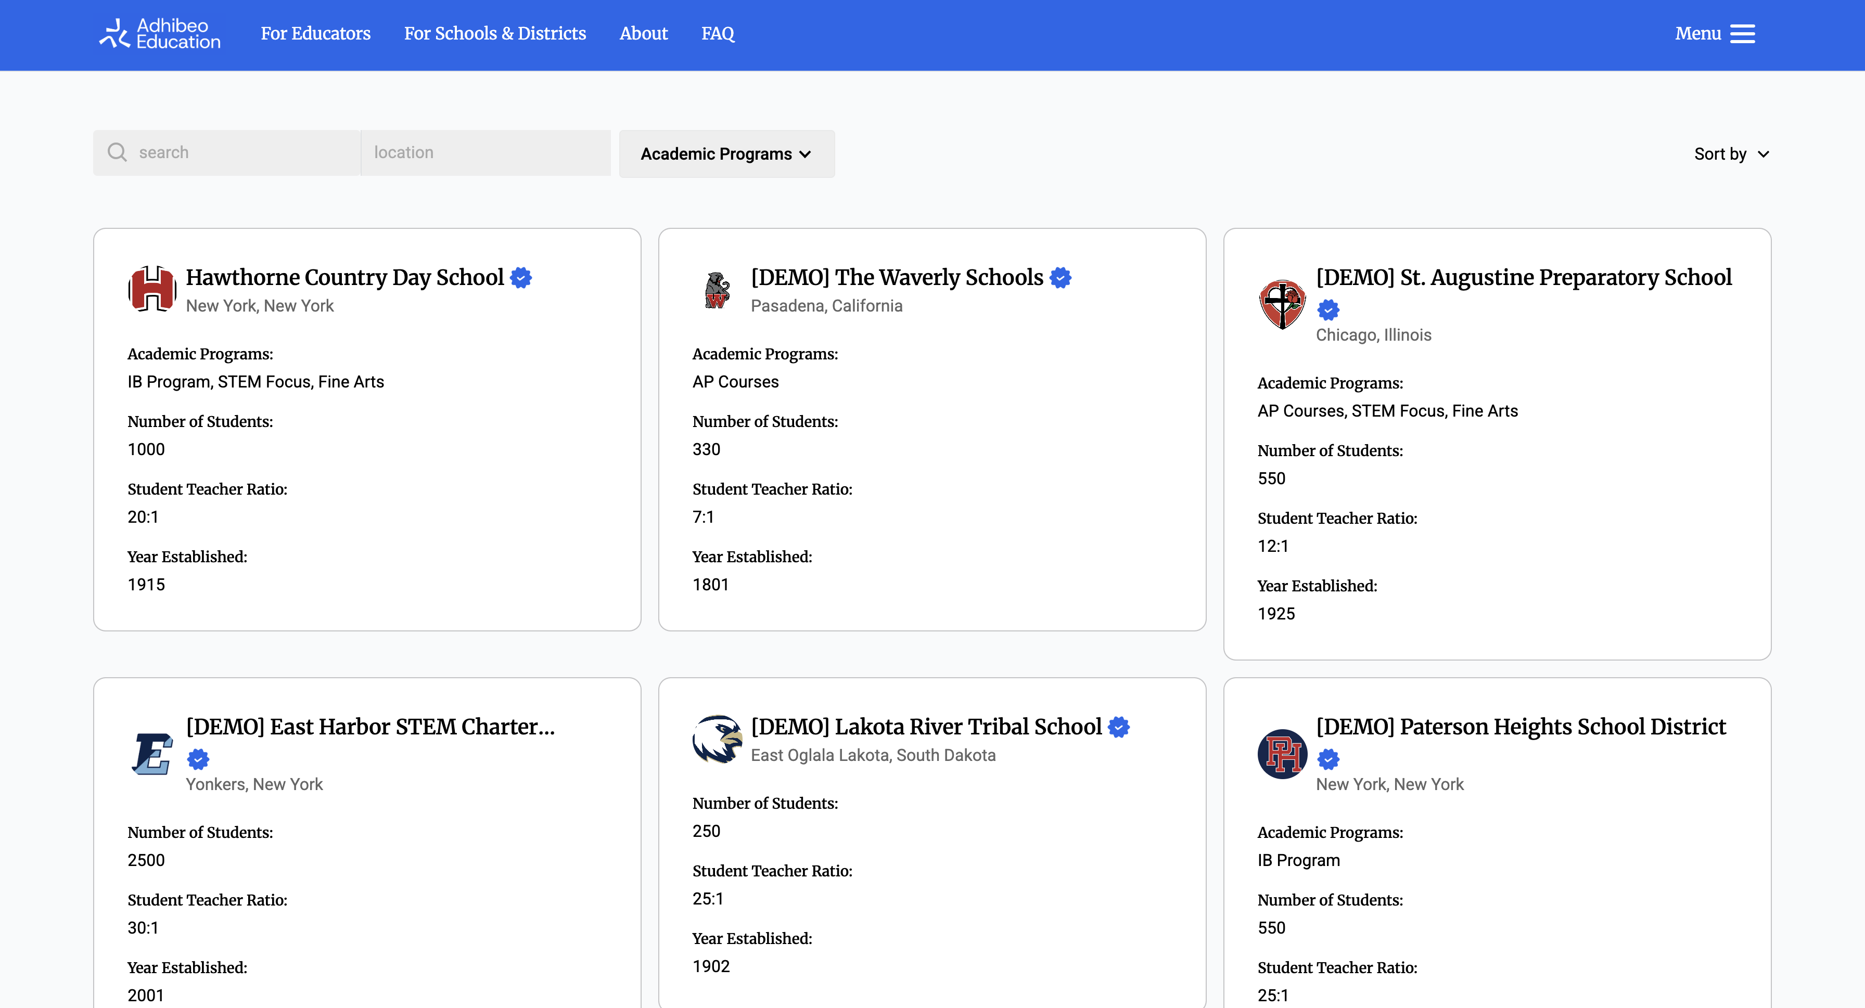Expand the Academic Programs dropdown
This screenshot has width=1865, height=1008.
726,154
